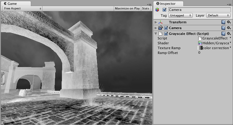Click the GameObject cube icon in Inspector

(157, 10)
